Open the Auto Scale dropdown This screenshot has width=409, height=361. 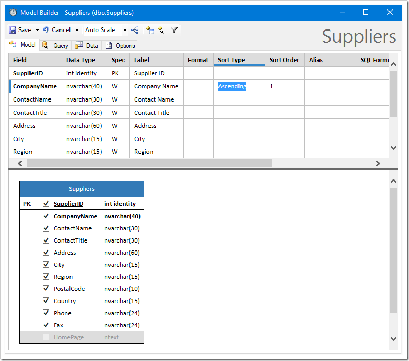(125, 30)
